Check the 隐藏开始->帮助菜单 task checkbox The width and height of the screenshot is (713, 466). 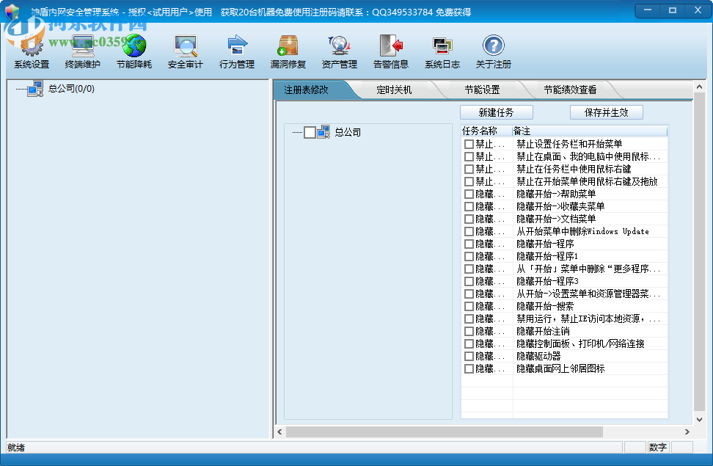tap(469, 194)
